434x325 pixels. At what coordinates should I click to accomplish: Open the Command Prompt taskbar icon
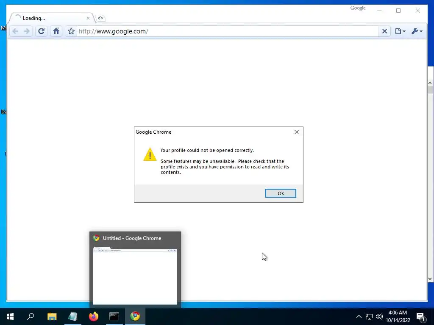[x=114, y=317]
